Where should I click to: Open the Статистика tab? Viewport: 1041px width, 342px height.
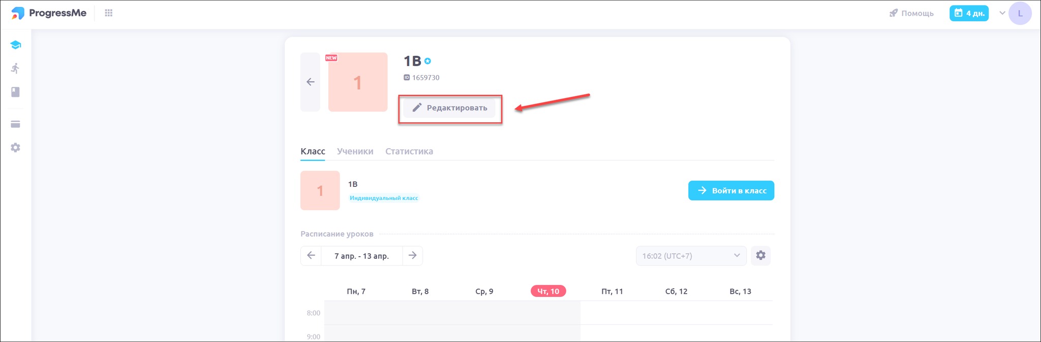click(x=409, y=151)
